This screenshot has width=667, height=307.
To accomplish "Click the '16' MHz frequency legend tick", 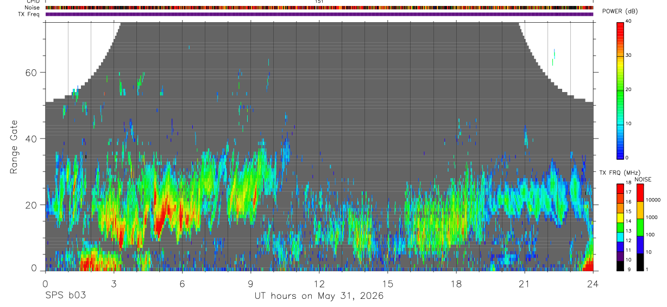I will pyautogui.click(x=628, y=202).
